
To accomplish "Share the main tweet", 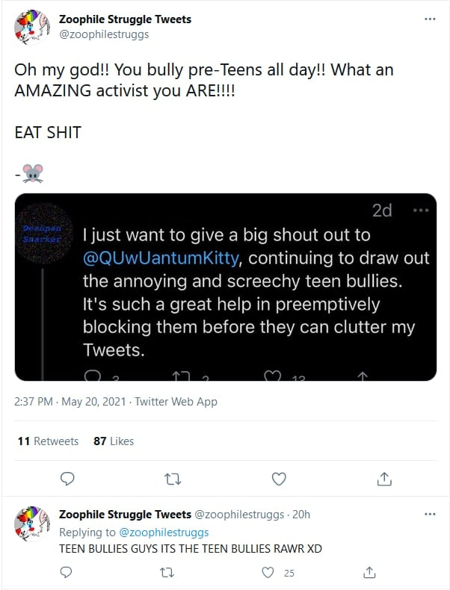I will pos(384,479).
